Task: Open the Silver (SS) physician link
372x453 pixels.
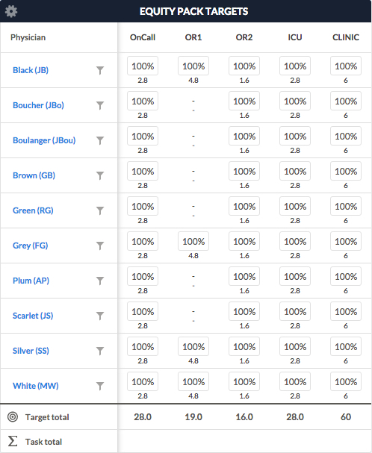Action: click(31, 351)
